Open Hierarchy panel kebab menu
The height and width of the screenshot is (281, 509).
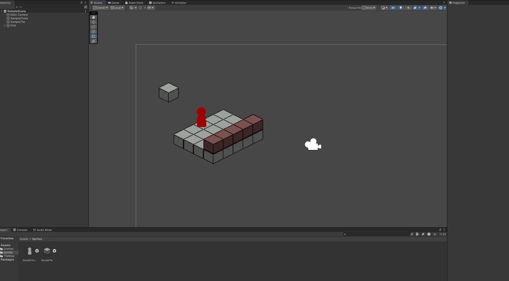tap(85, 3)
